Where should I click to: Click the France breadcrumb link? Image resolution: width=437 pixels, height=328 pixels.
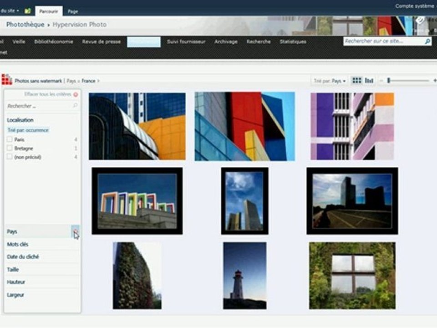89,81
